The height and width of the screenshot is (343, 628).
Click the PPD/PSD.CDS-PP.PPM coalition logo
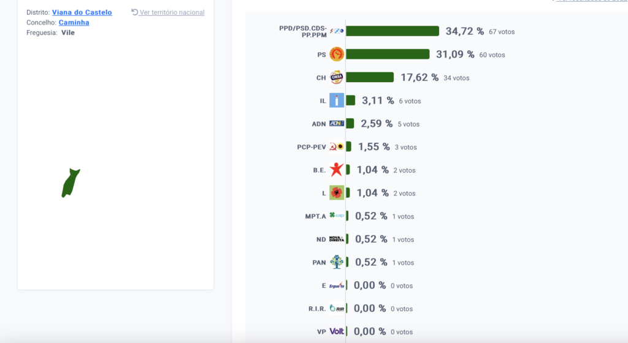click(337, 31)
